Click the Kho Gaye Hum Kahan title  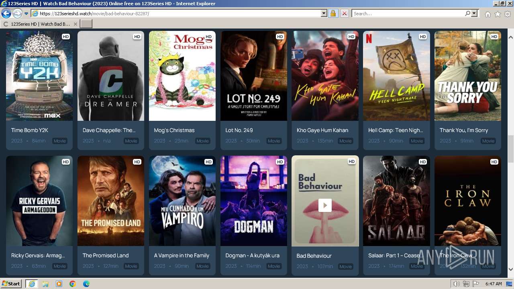click(322, 130)
